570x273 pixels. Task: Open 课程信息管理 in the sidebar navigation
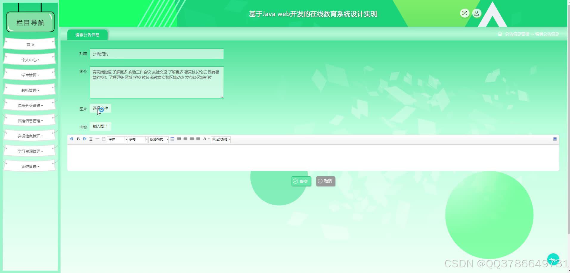tap(30, 120)
